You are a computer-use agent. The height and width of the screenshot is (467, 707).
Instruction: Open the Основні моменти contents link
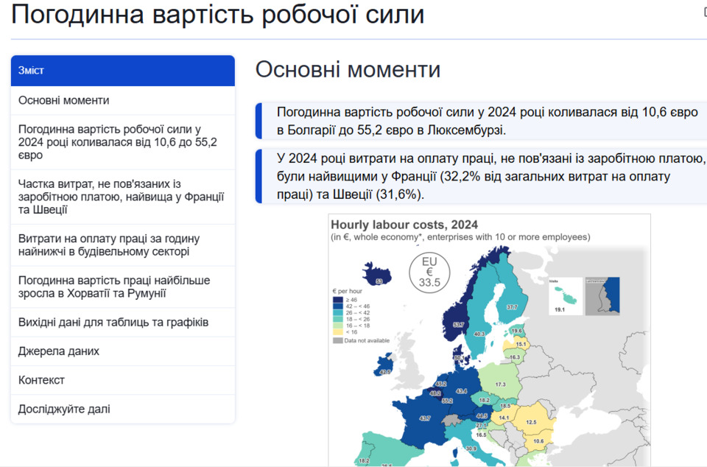point(64,100)
